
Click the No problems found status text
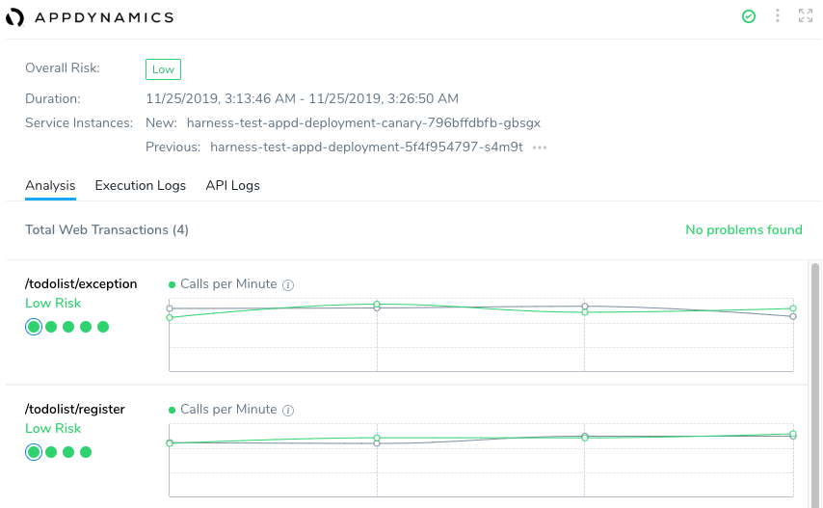click(x=744, y=229)
